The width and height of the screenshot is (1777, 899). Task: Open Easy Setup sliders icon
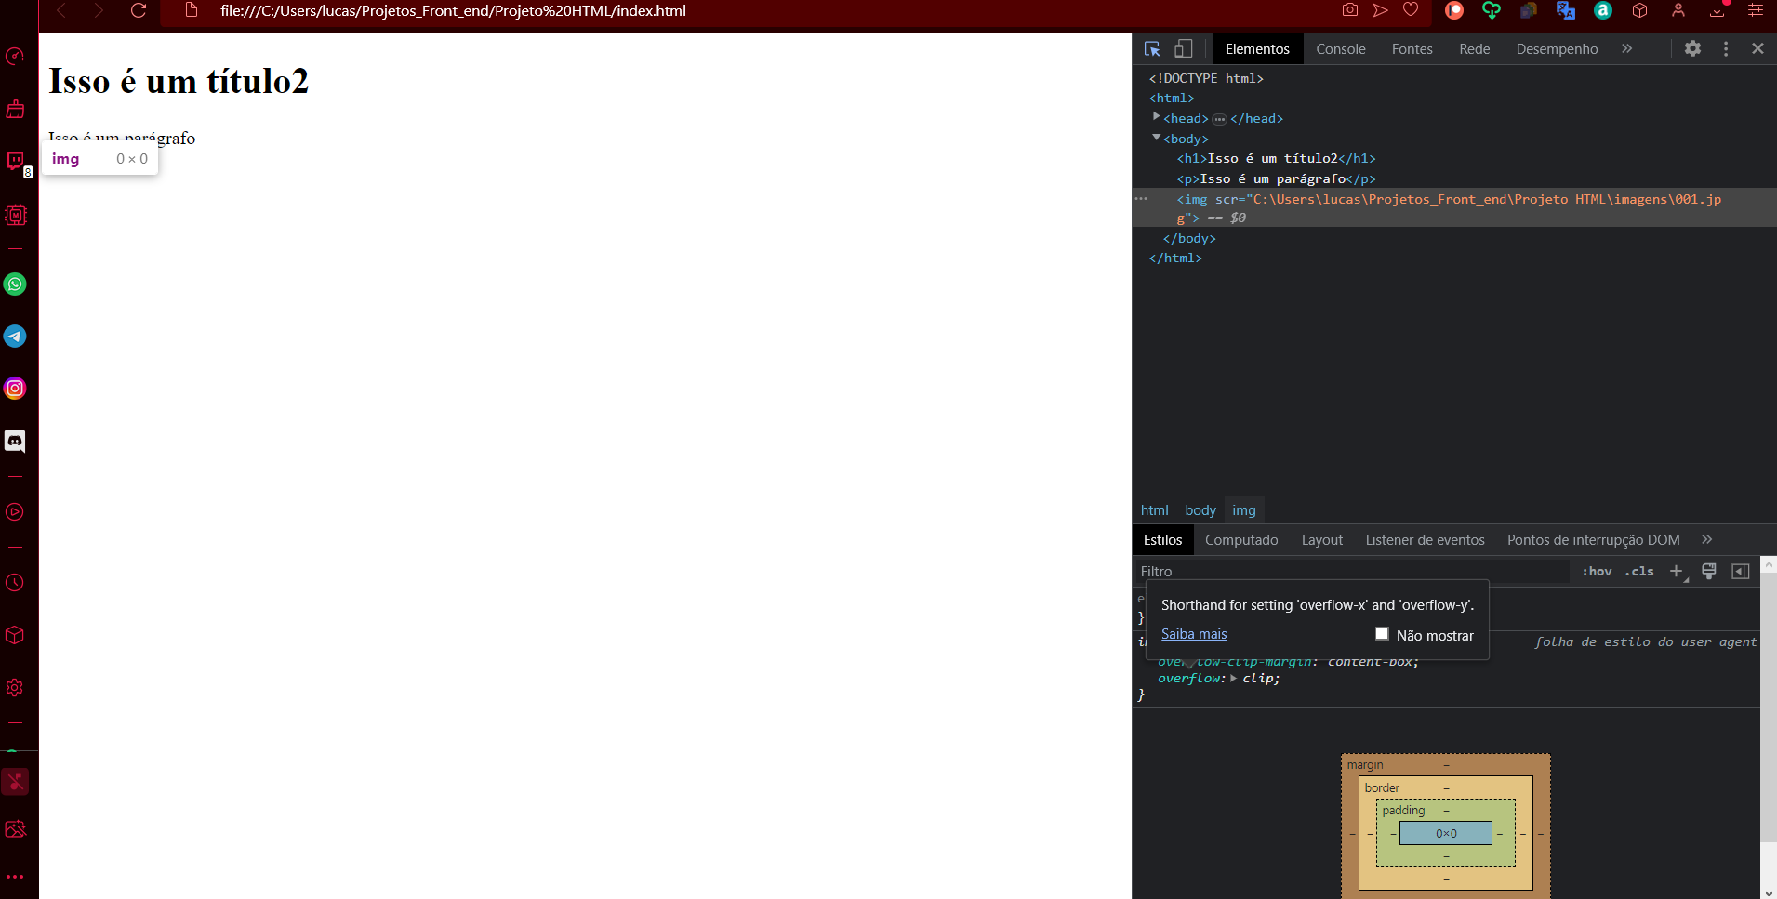coord(1756,10)
